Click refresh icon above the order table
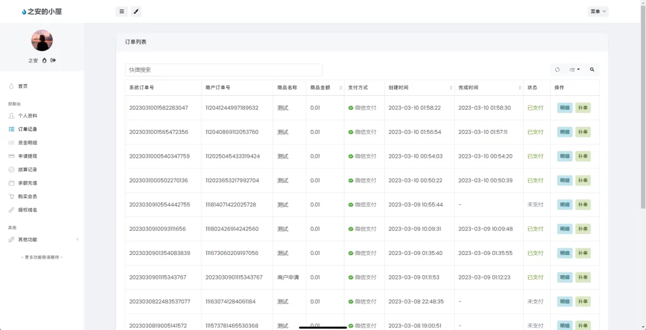The height and width of the screenshot is (330, 646). click(558, 69)
